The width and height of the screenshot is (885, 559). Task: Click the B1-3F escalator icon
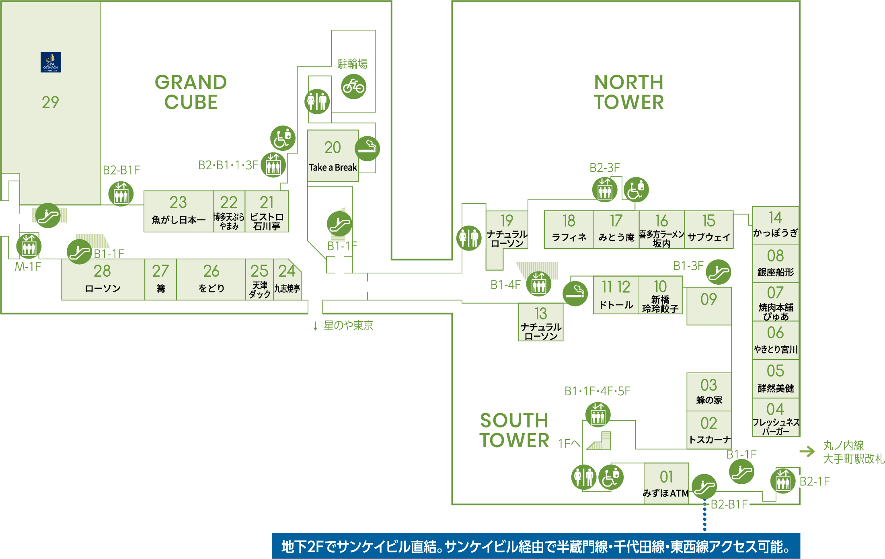pyautogui.click(x=719, y=272)
